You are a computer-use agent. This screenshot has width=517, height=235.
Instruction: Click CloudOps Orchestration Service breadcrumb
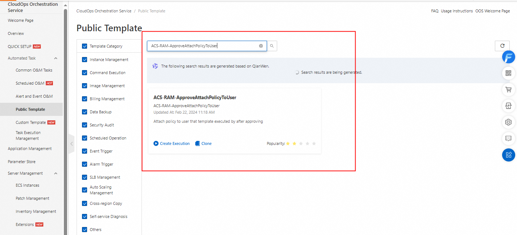(104, 11)
